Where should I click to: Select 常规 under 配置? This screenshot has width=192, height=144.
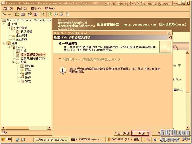[x=28, y=81]
